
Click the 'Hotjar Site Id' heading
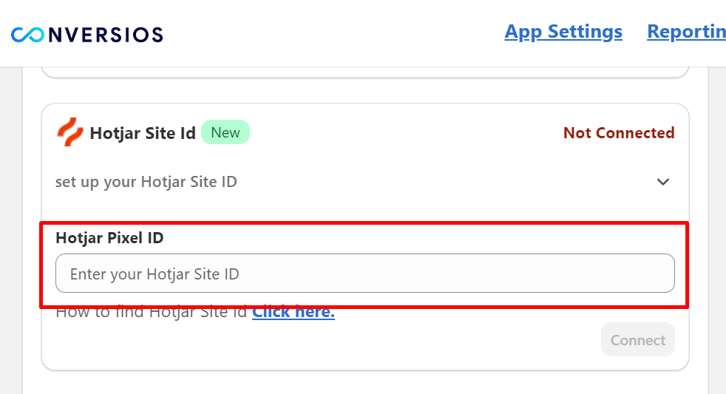coord(143,133)
